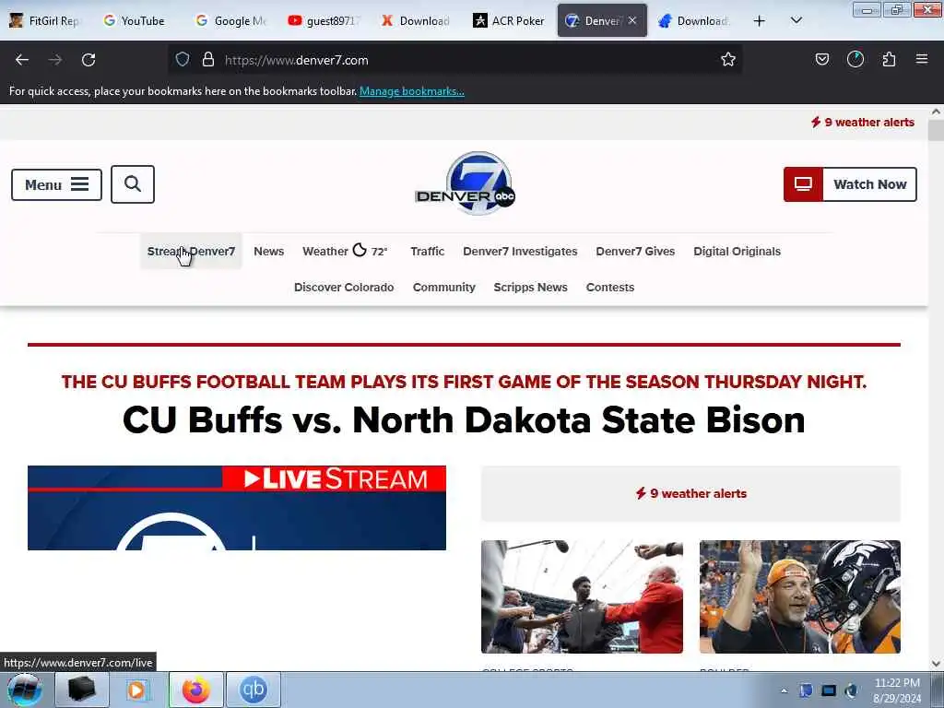Screen dimensions: 944x708
Task: Click the taskbar clock showing 11:22 PM
Action: coord(897,690)
